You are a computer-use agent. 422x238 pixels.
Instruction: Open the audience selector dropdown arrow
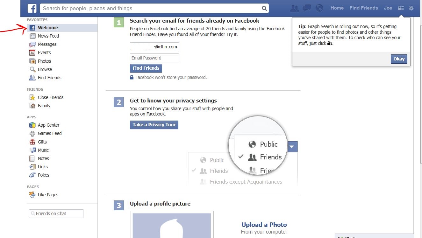coord(292,147)
